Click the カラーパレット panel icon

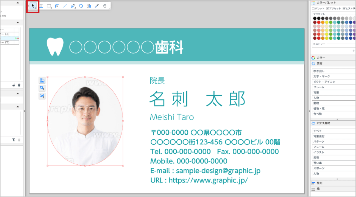click(x=313, y=3)
